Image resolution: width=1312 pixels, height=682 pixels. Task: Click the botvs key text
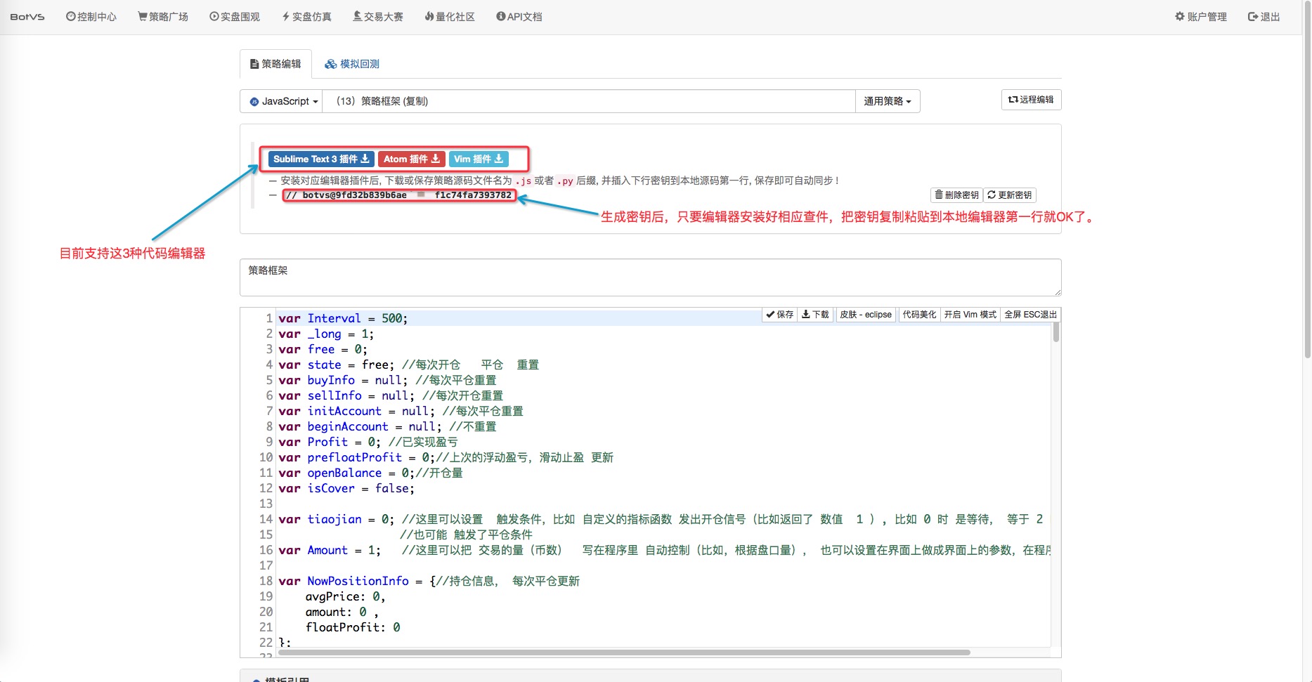(x=399, y=195)
